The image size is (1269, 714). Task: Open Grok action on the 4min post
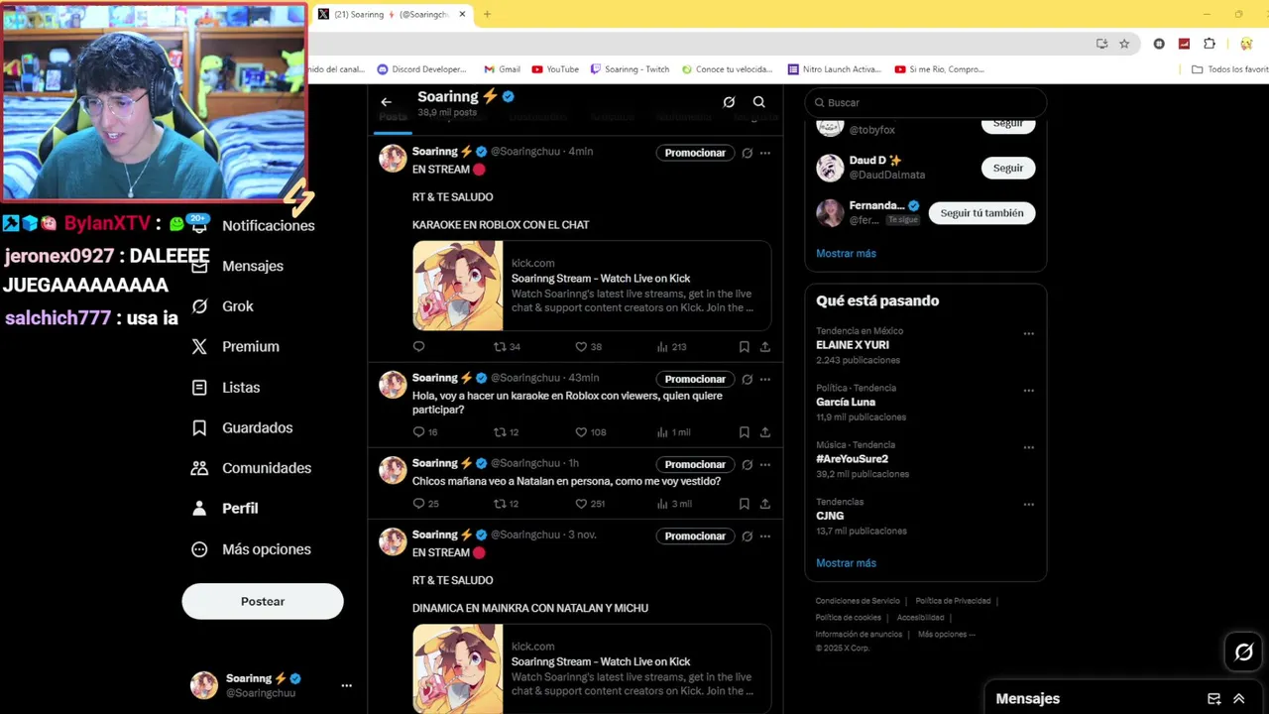click(x=748, y=153)
